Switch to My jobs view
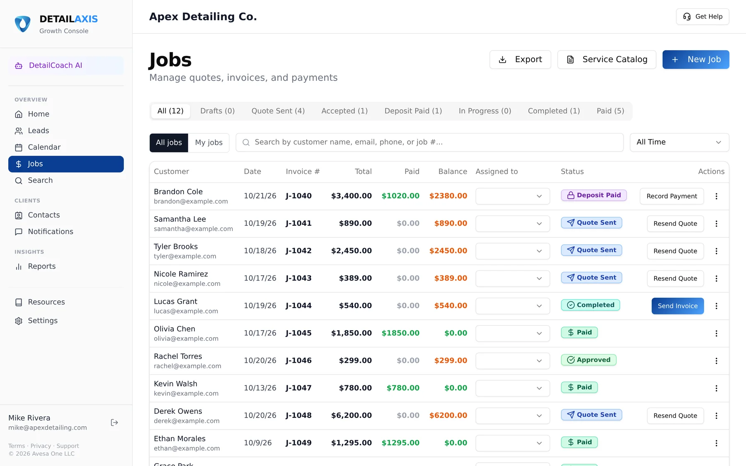 (x=209, y=142)
